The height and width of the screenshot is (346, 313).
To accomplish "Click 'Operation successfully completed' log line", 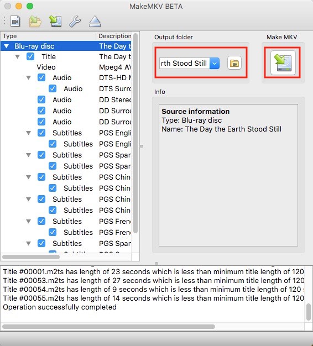I will [60, 307].
